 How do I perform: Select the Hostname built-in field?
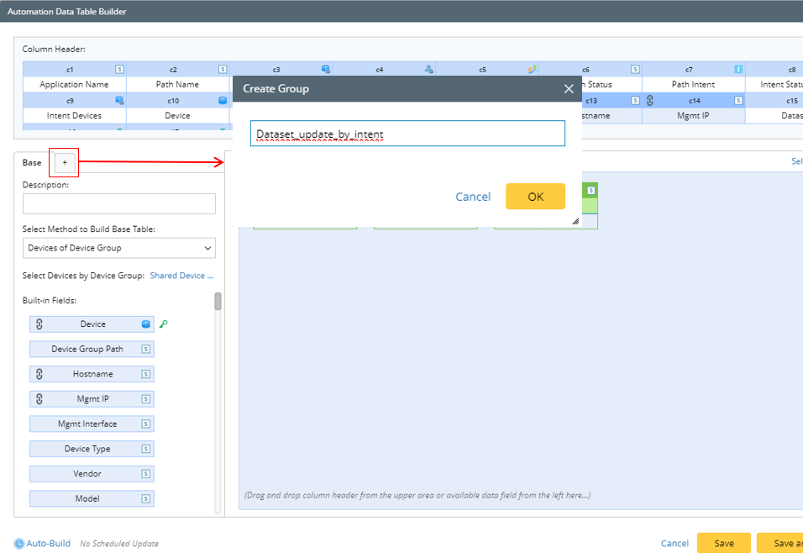point(92,374)
